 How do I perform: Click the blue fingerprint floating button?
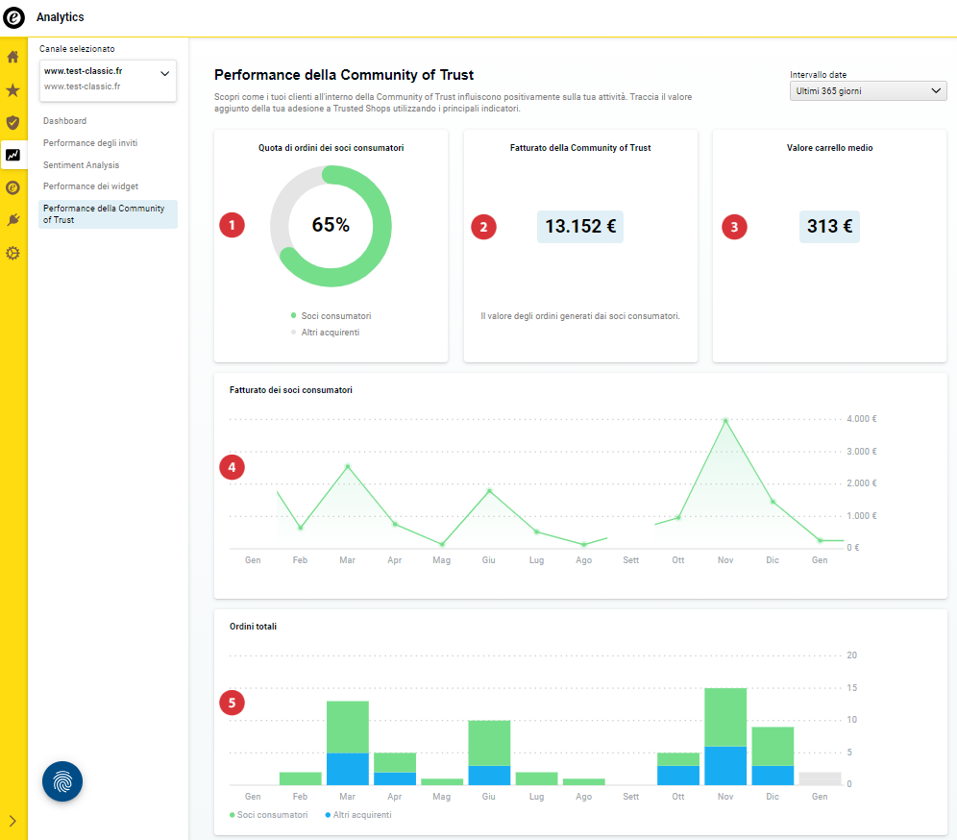(x=62, y=781)
